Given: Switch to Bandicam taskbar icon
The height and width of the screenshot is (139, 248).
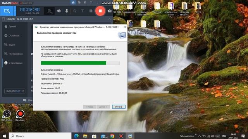Looking at the screenshot, I should coord(121,136).
